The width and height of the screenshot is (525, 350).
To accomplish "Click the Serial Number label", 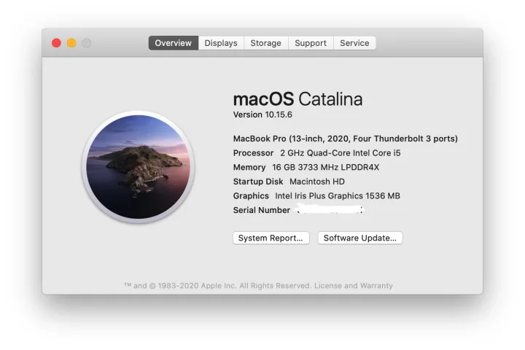I will click(x=262, y=210).
